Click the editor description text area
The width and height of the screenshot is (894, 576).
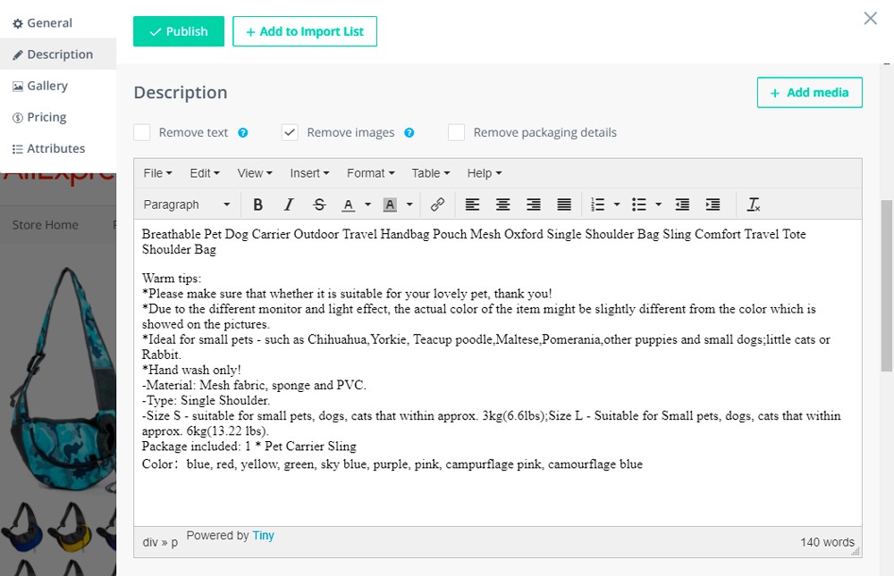(x=498, y=372)
